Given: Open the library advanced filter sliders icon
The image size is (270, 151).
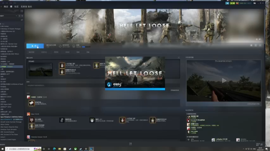Looking at the screenshot, I should tap(22, 20).
